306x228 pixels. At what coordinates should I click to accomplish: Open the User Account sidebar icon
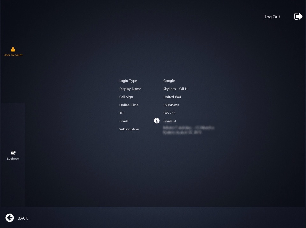tap(13, 49)
